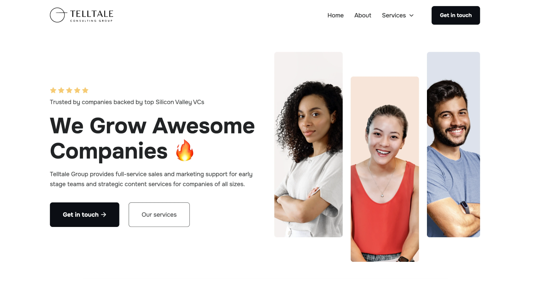
Task: Click the header Get in touch button
Action: click(456, 15)
